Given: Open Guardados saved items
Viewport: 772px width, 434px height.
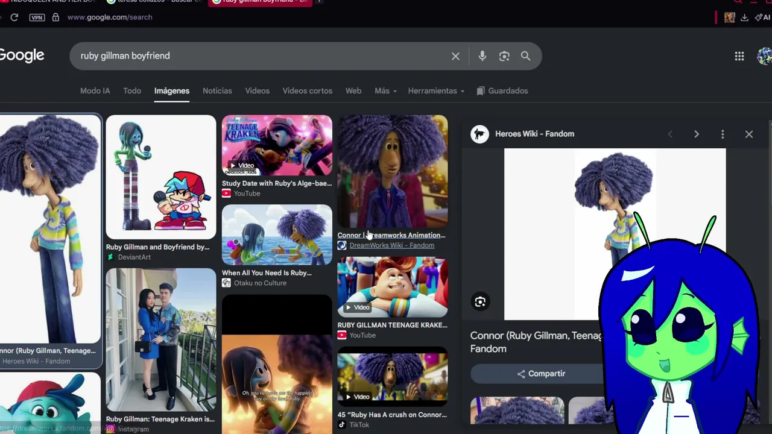Looking at the screenshot, I should pyautogui.click(x=502, y=91).
